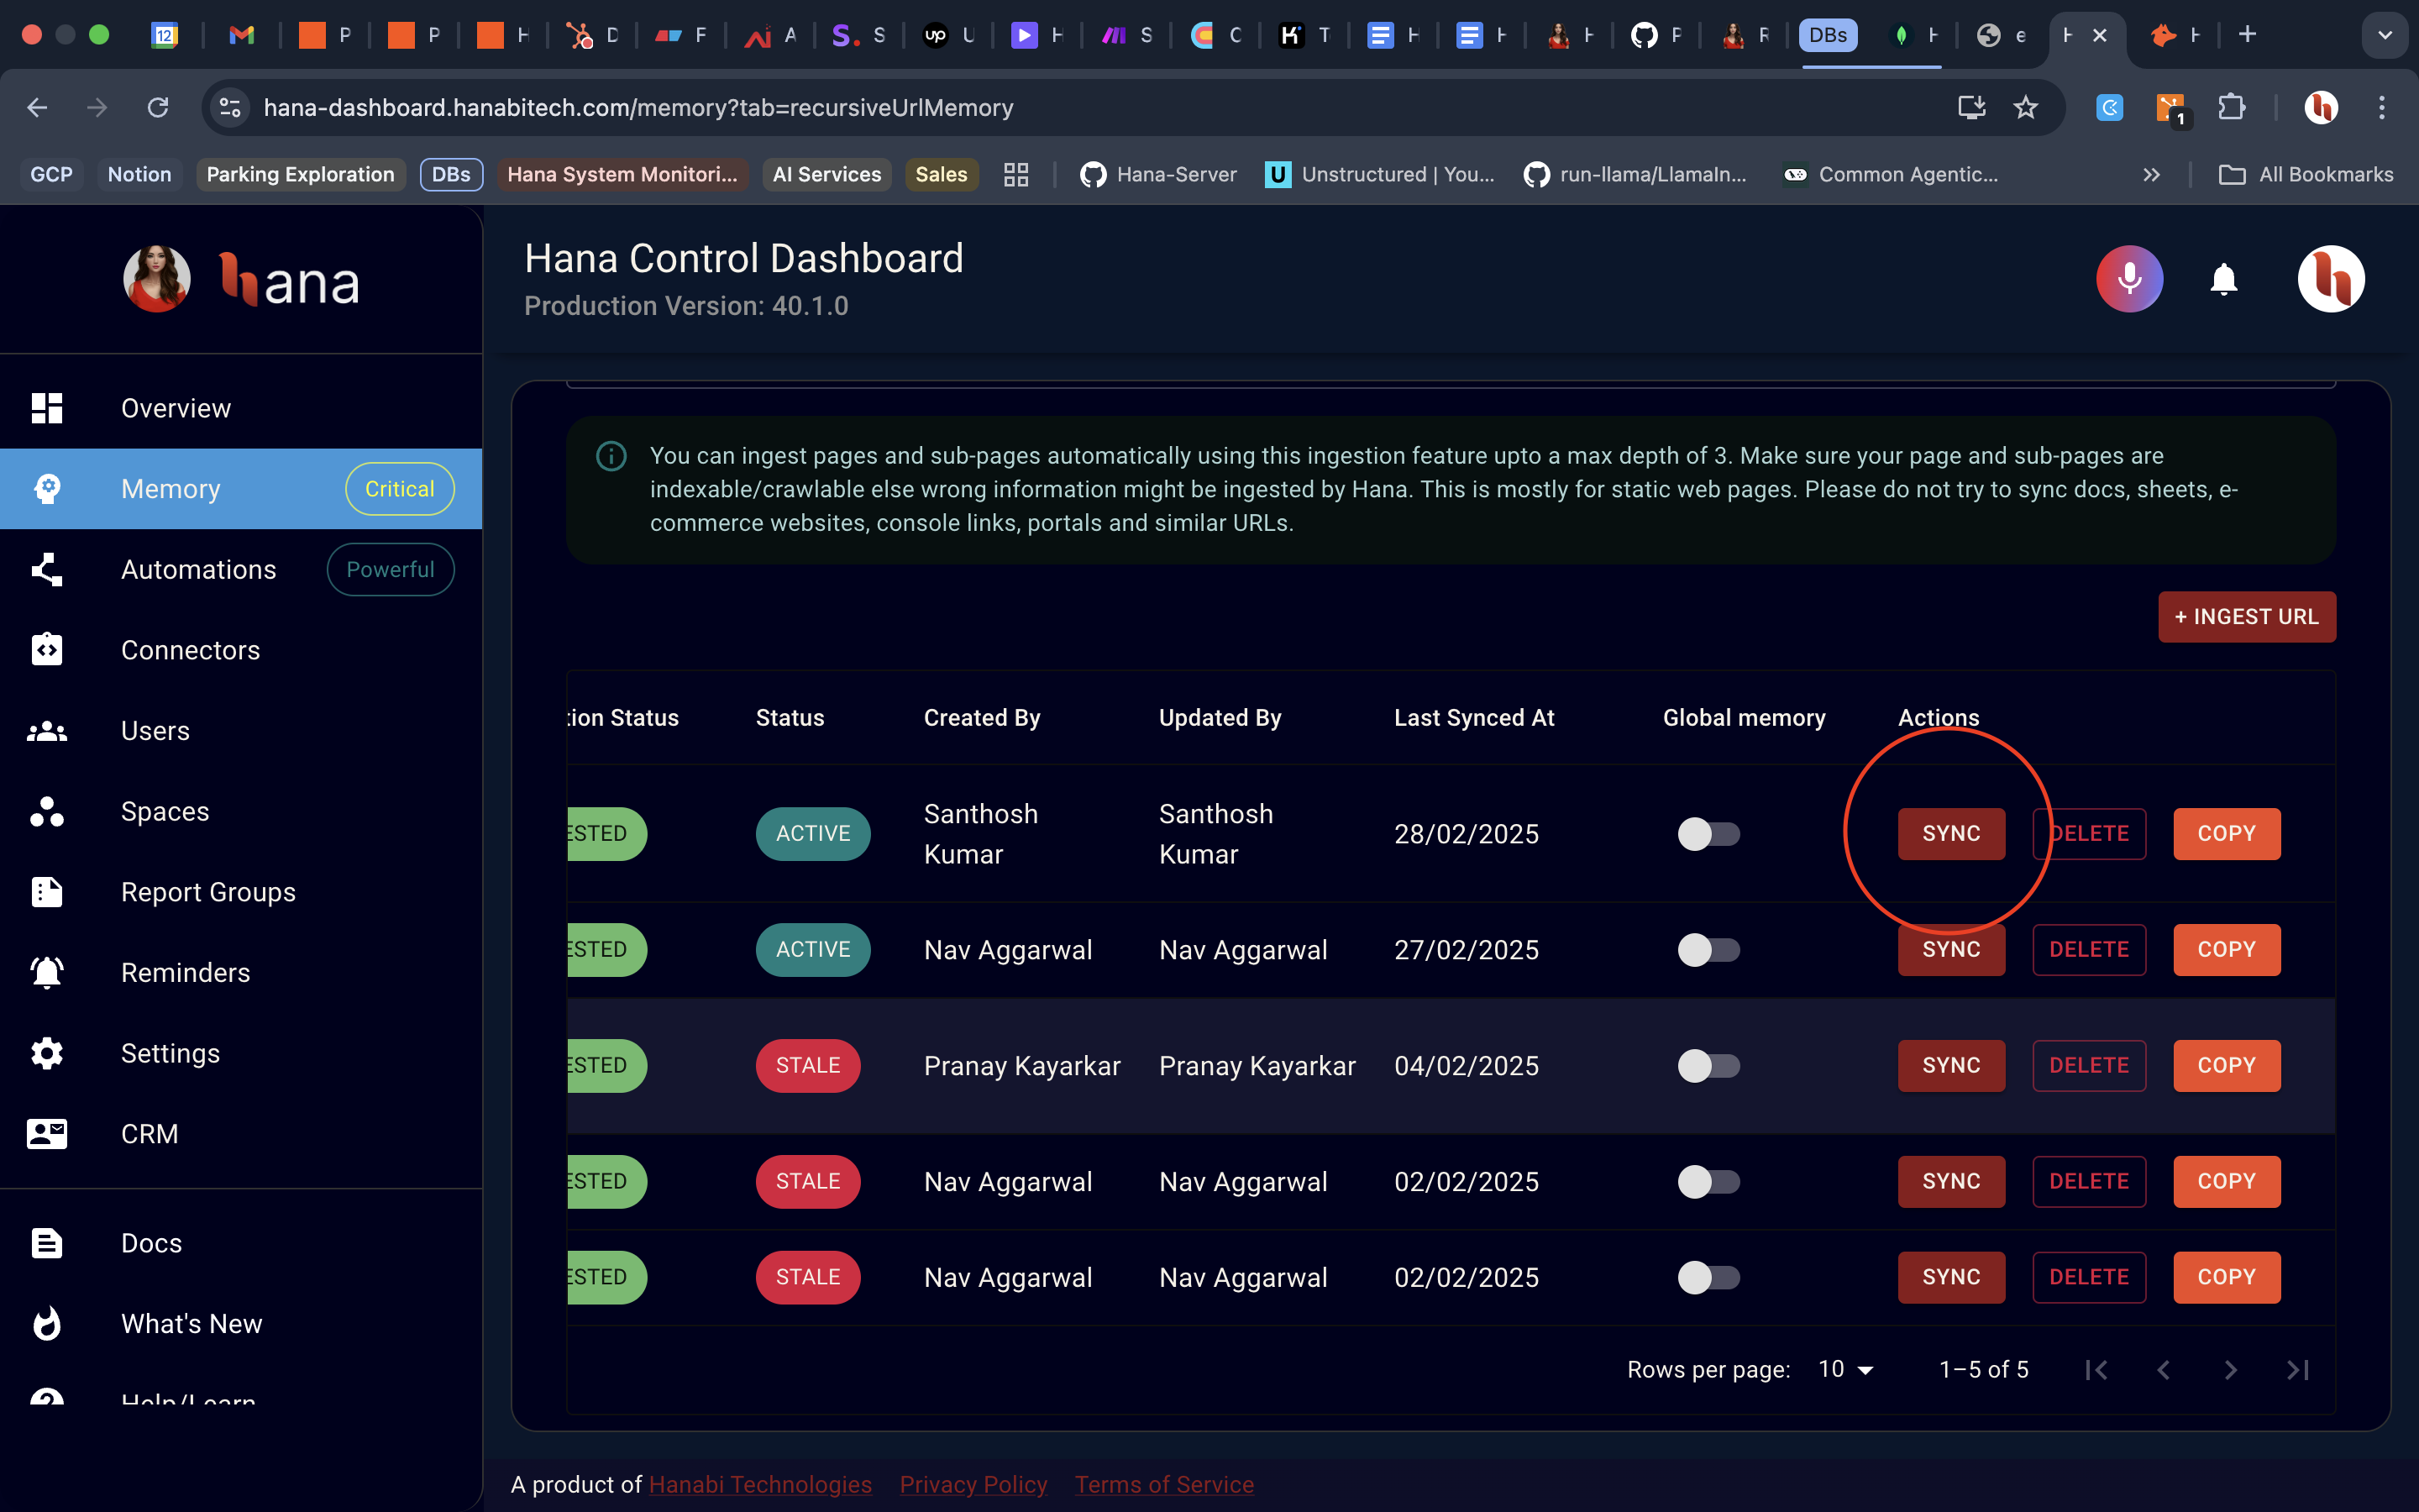Click the Spaces sidebar icon

pos(47,810)
